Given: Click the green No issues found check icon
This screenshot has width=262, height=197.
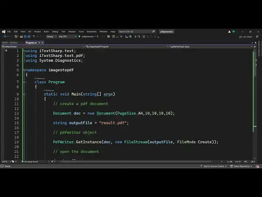Looking at the screenshot, I should click(x=23, y=161).
